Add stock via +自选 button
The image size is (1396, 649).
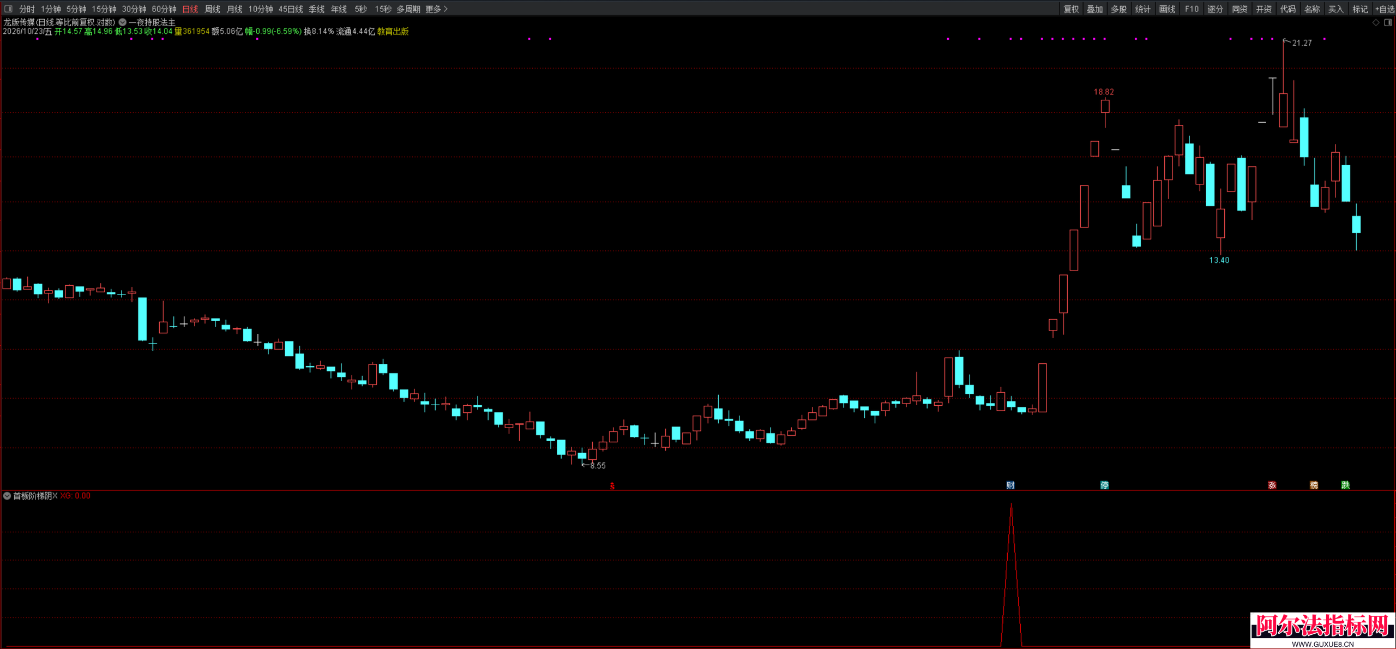pos(1385,9)
